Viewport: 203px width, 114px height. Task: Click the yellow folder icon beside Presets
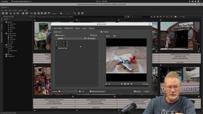click(59, 92)
